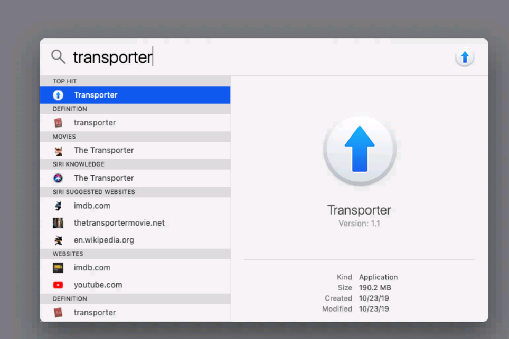The width and height of the screenshot is (509, 339).
Task: Select the last transporter definition result
Action: (135, 313)
